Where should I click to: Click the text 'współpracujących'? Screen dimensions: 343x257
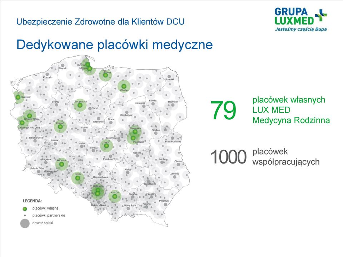coord(286,162)
